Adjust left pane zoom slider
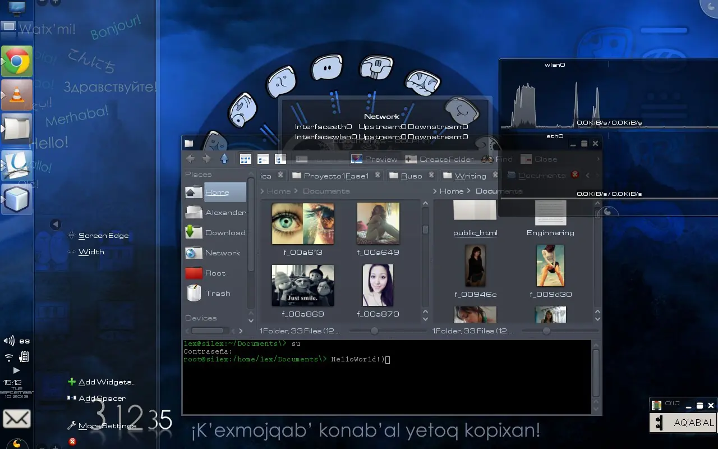This screenshot has width=718, height=449. pyautogui.click(x=374, y=331)
